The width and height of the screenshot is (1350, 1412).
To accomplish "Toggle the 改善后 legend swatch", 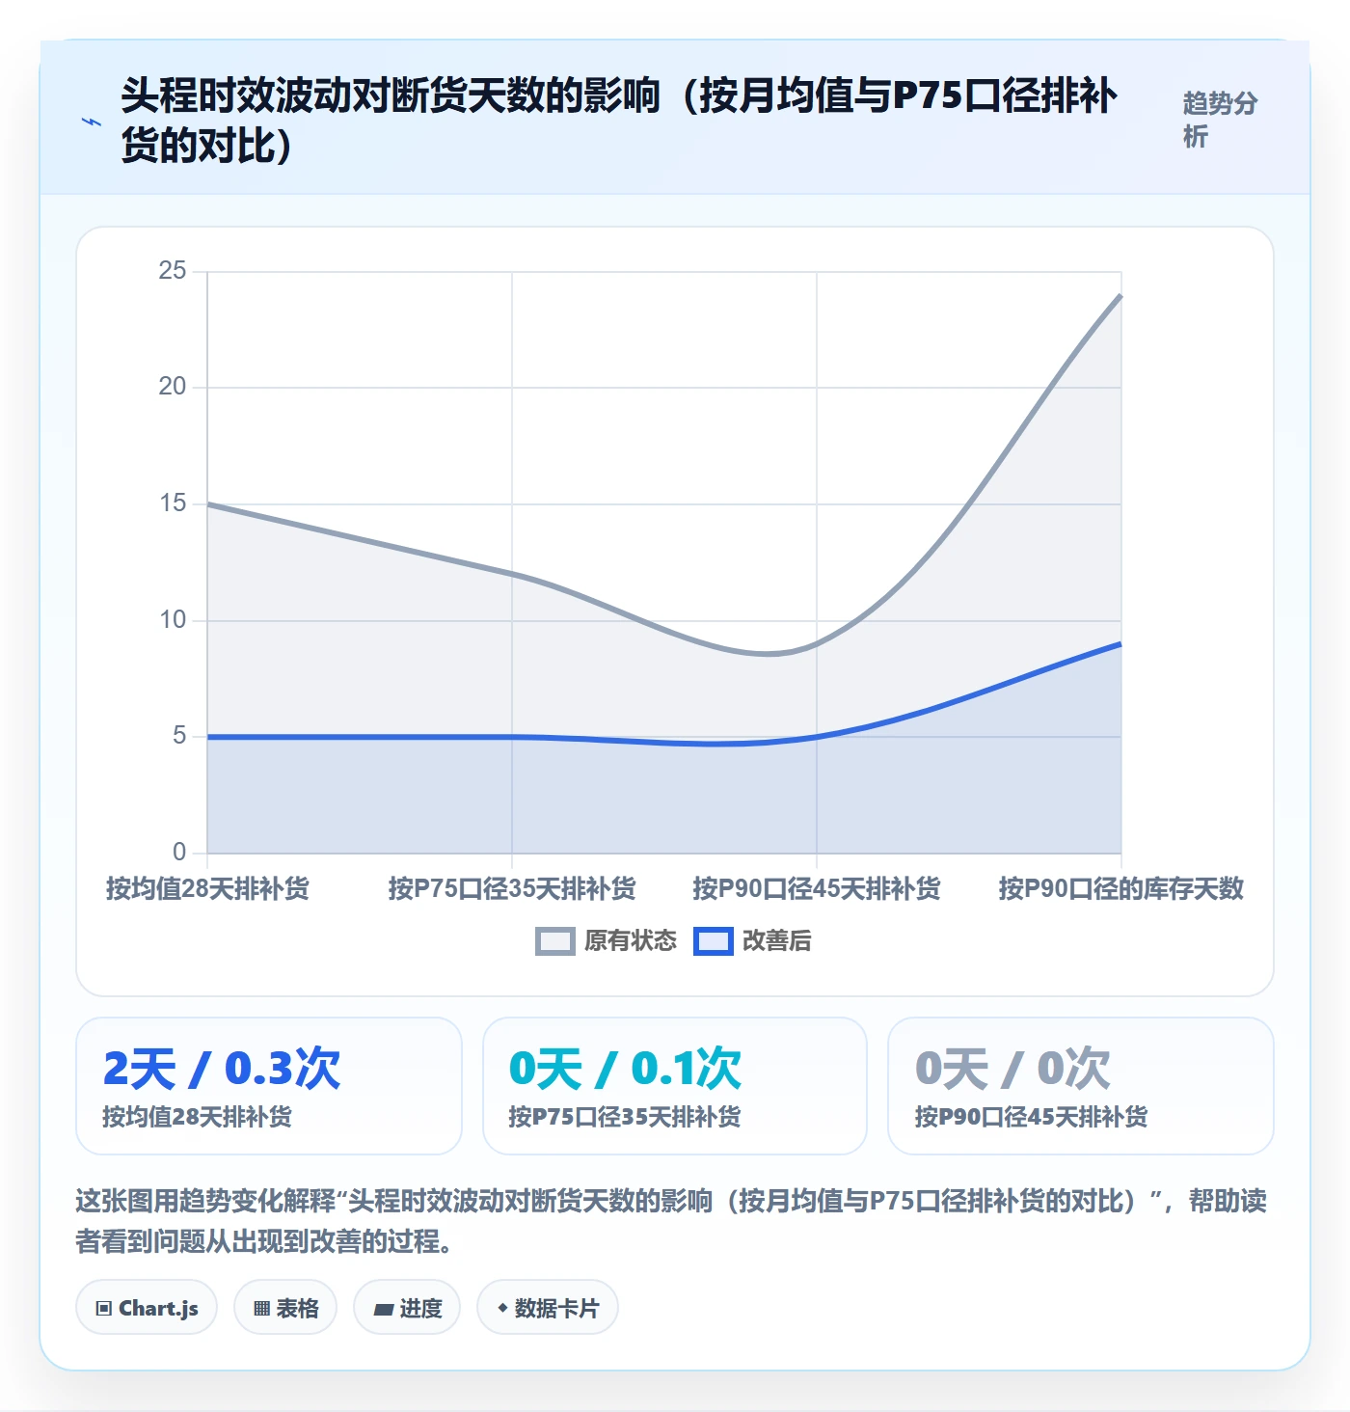I will (x=714, y=941).
